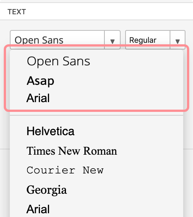Screen dimensions: 193x217
Task: Click the Open Sans font field
Action: [57, 40]
